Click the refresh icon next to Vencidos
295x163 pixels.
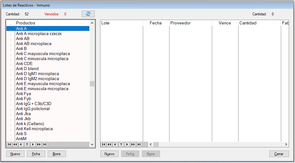(88, 14)
